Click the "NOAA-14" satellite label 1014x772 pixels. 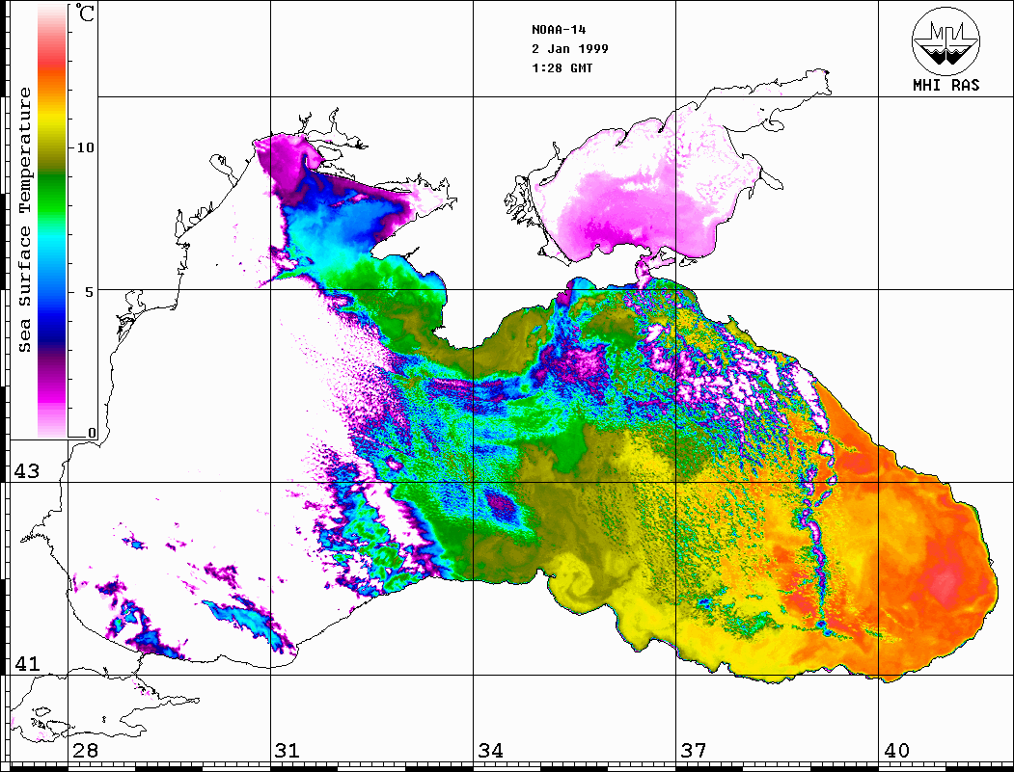tap(559, 30)
